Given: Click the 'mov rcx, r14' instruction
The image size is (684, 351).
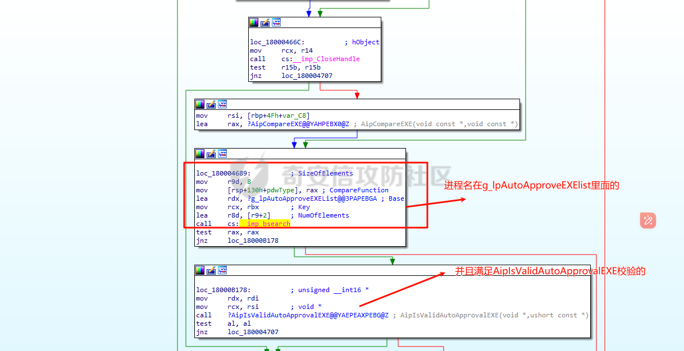Looking at the screenshot, I should click(281, 50).
